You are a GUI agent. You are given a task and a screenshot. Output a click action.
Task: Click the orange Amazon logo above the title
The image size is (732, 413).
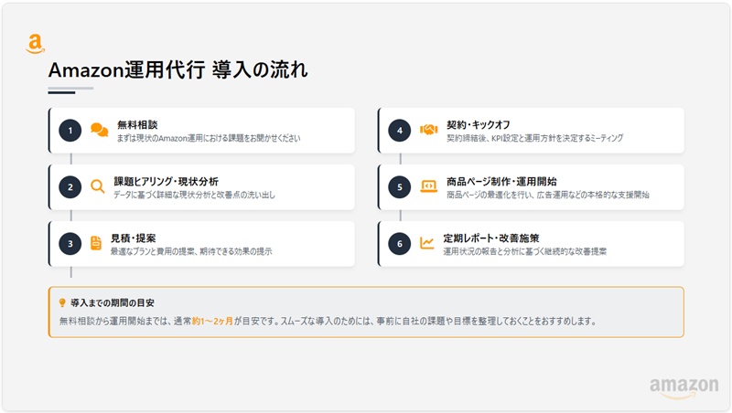click(x=35, y=44)
